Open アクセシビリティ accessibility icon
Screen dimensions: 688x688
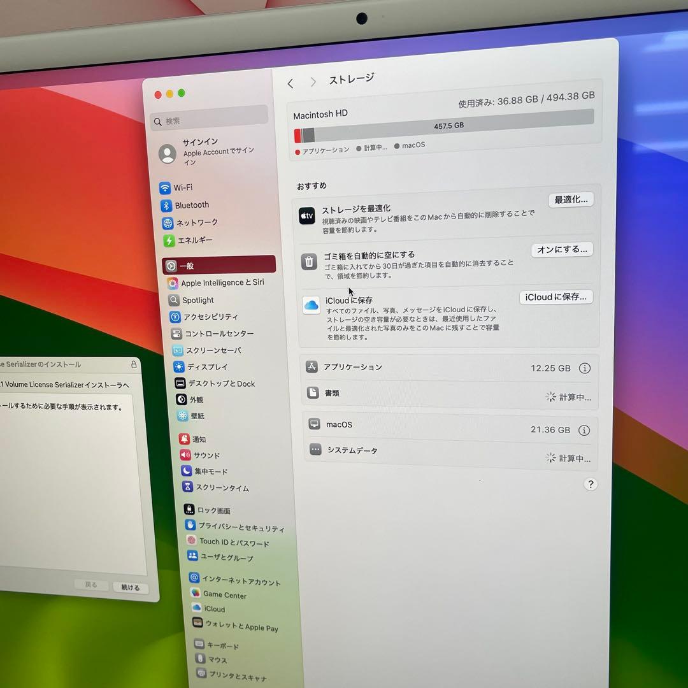tap(175, 317)
